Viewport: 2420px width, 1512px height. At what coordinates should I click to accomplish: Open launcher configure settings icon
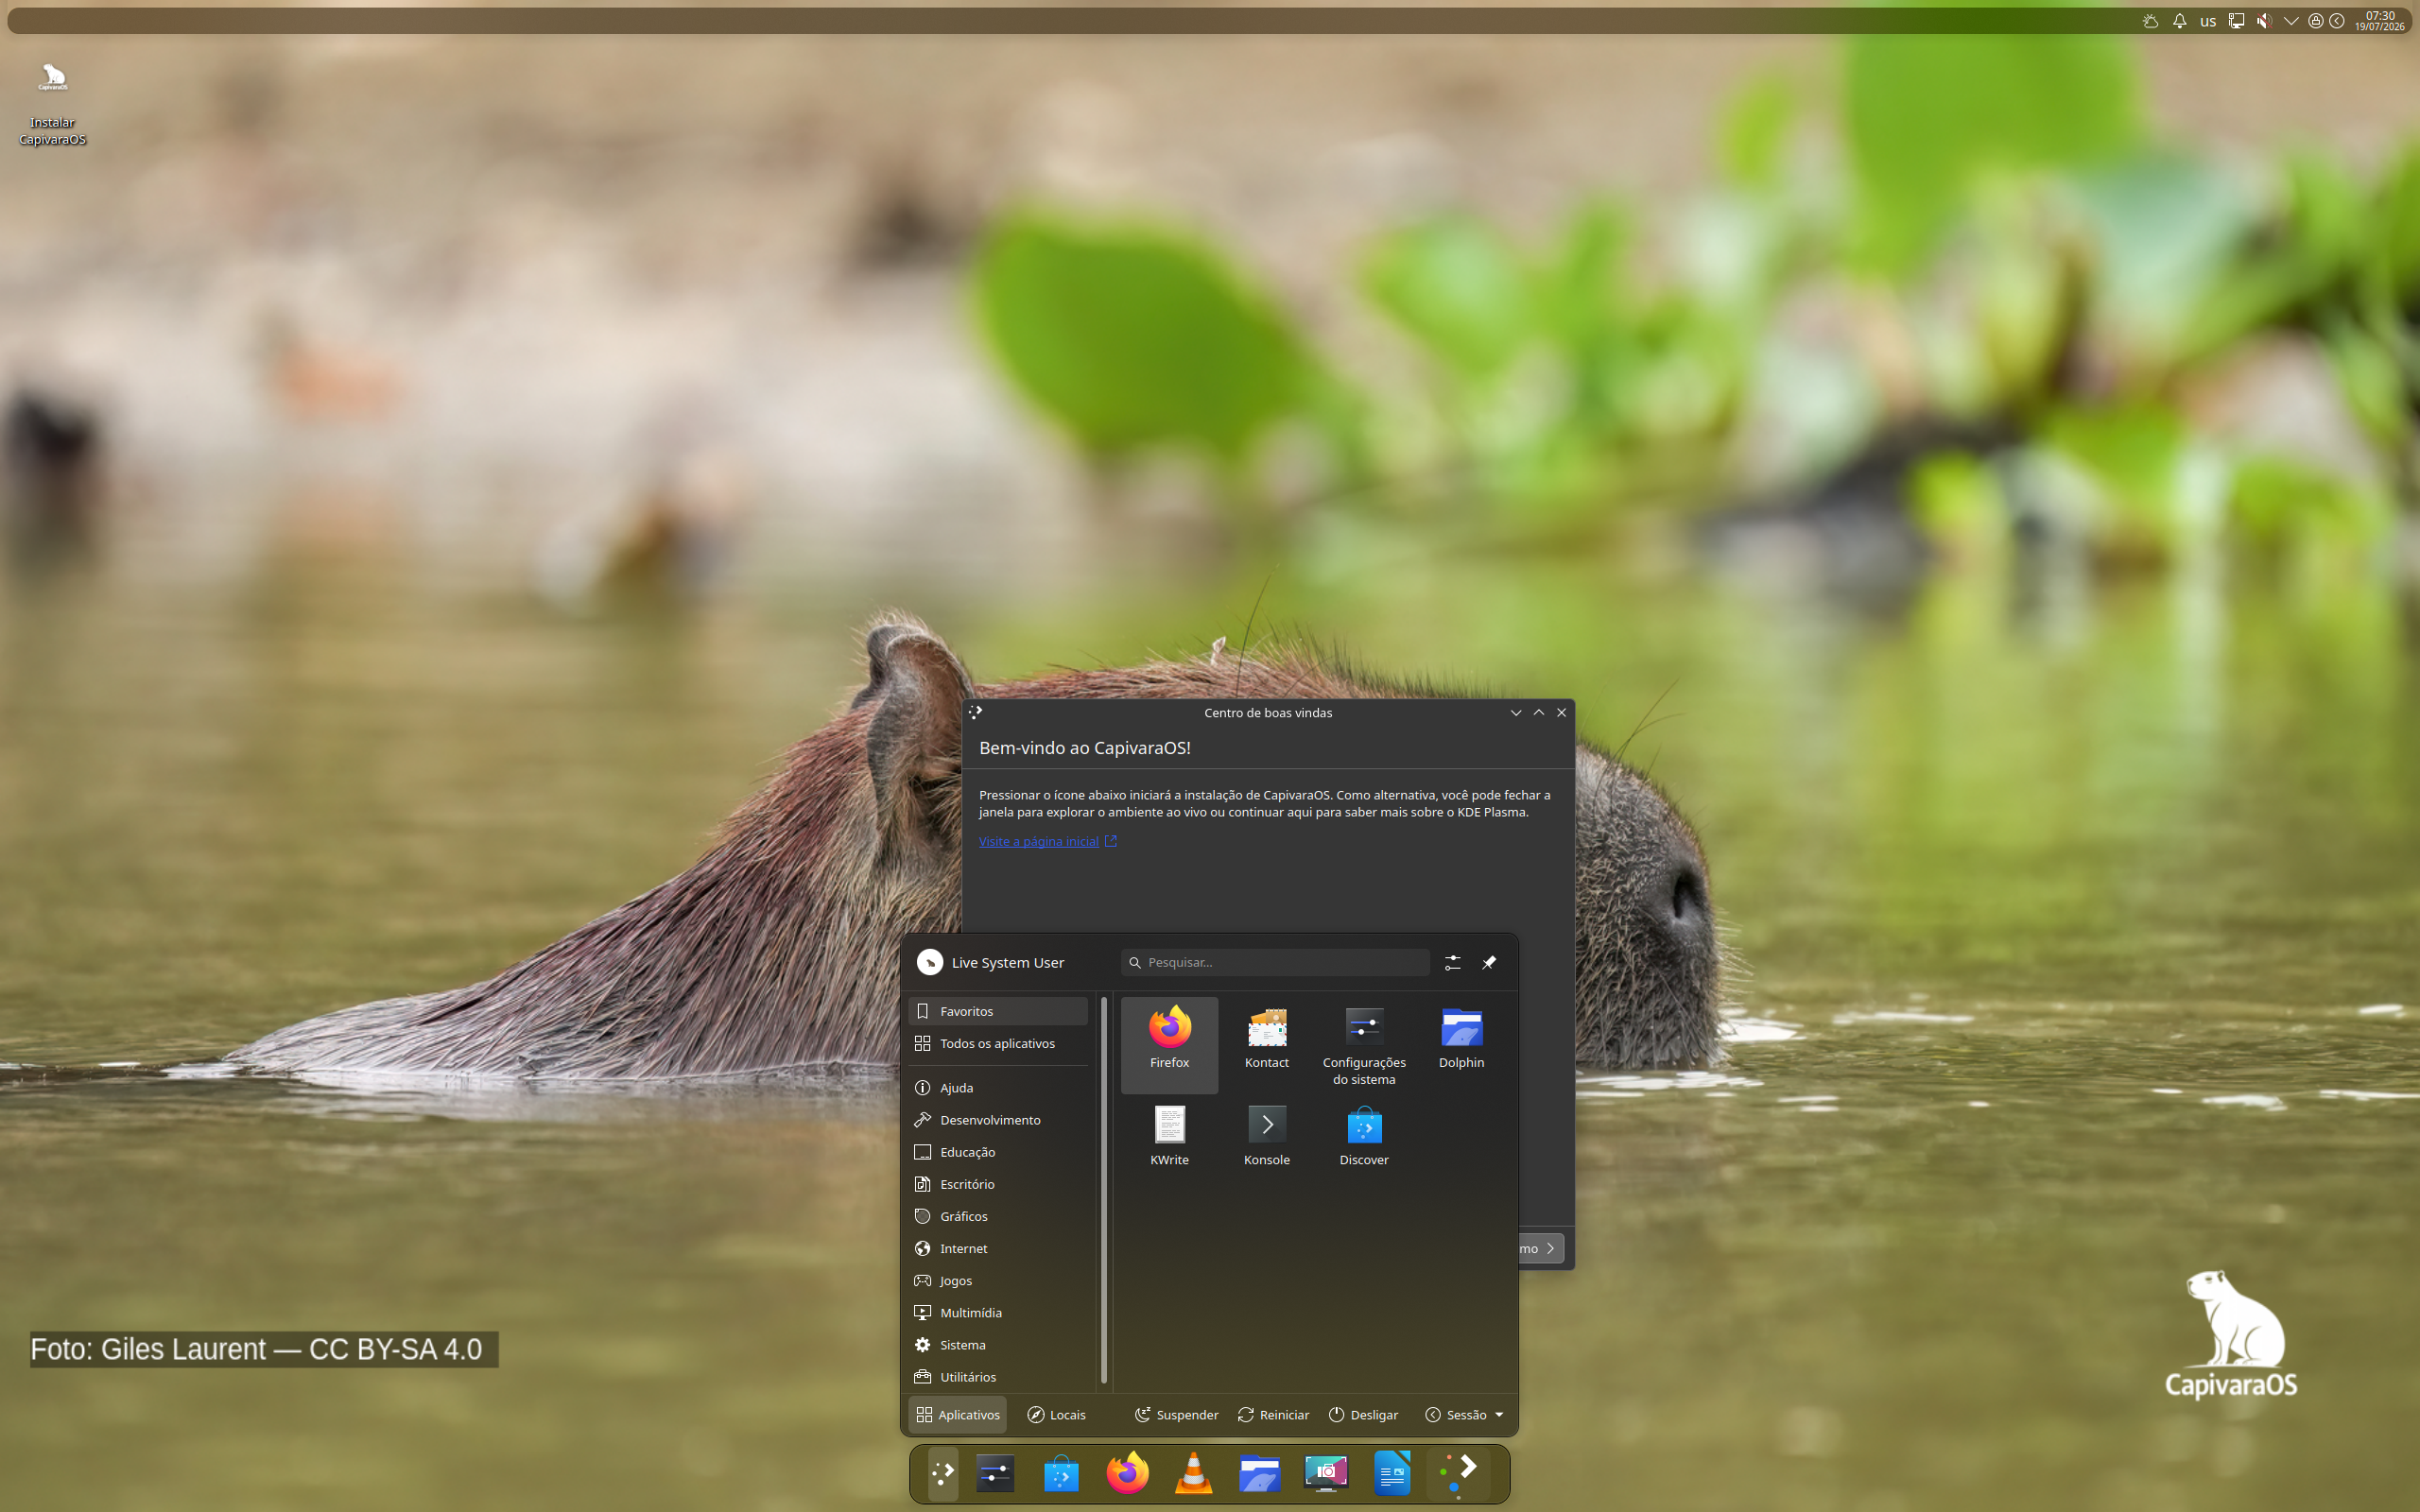coord(1452,962)
